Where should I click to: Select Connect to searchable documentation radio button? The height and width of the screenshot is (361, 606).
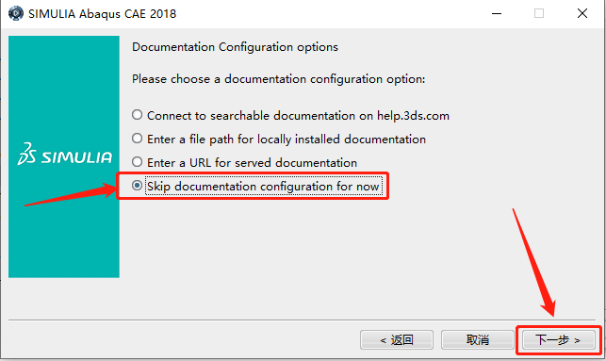(137, 115)
